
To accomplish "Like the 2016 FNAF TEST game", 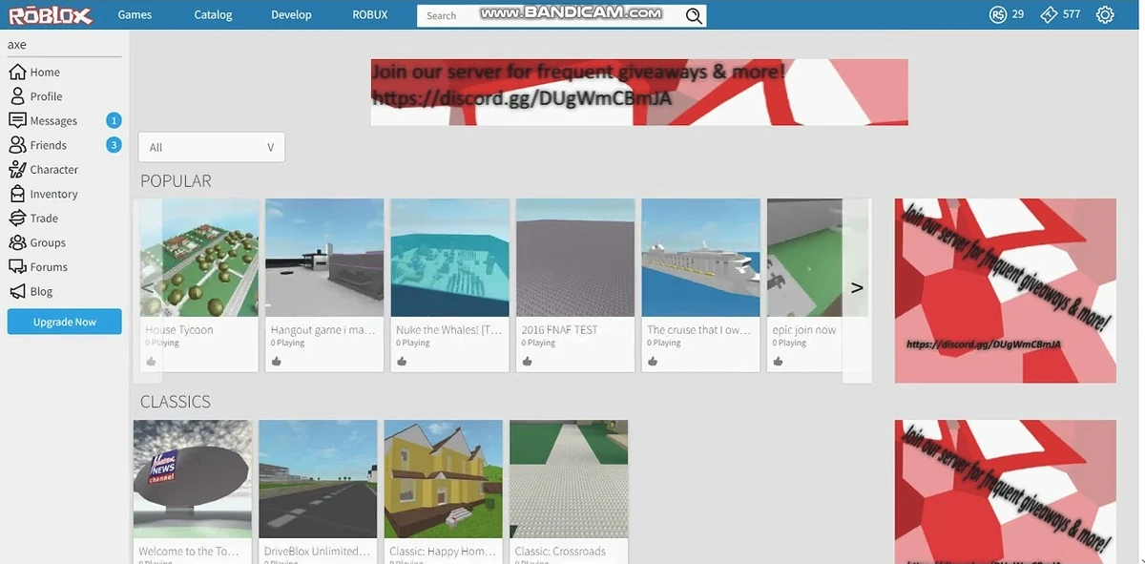I will point(526,361).
